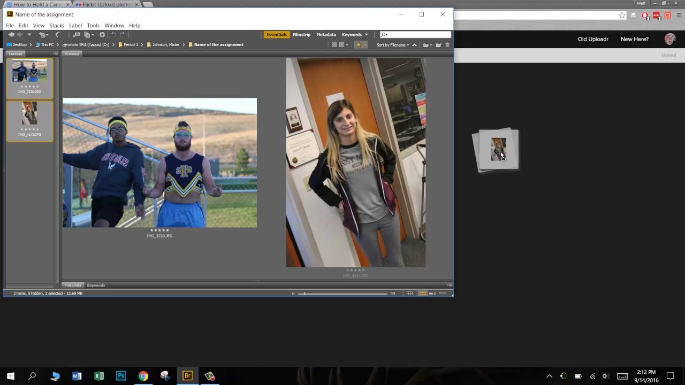The height and width of the screenshot is (385, 685).
Task: Open Word from the taskbar
Action: (77, 376)
